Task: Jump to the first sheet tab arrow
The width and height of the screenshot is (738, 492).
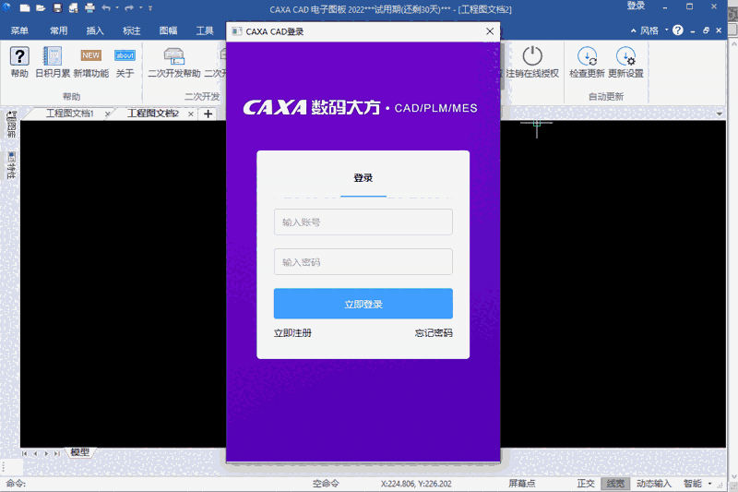Action: click(25, 453)
